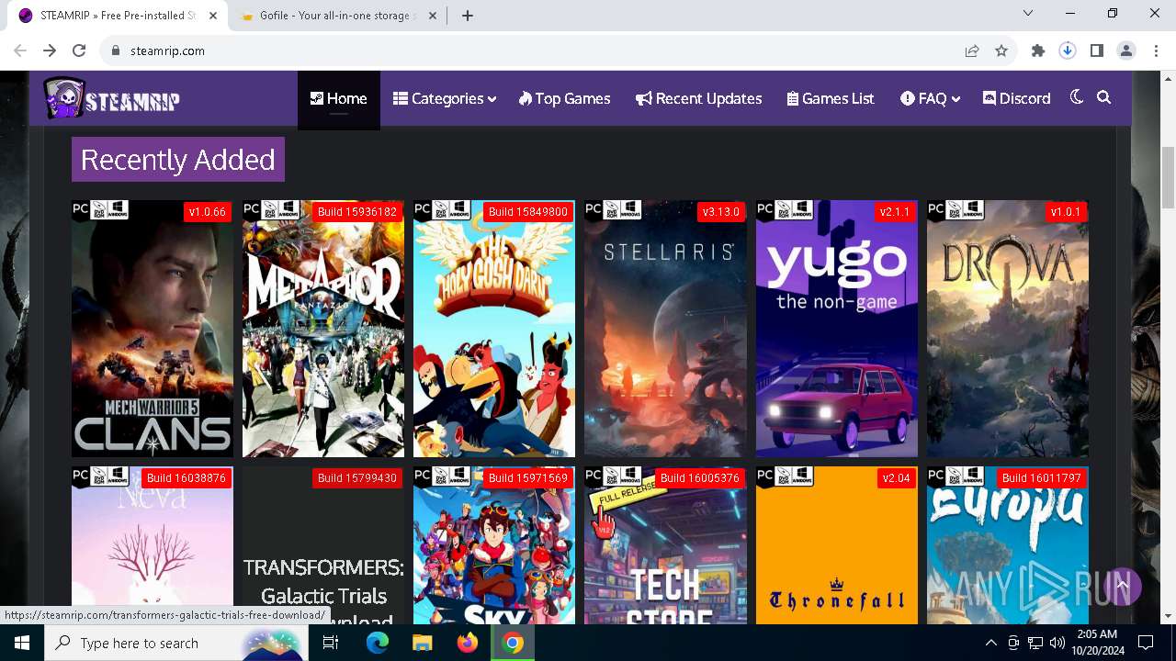Open The Holy Gosh Darn game card
This screenshot has height=661, width=1176.
(x=494, y=328)
